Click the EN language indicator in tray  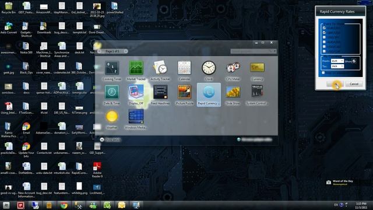click(x=336, y=205)
